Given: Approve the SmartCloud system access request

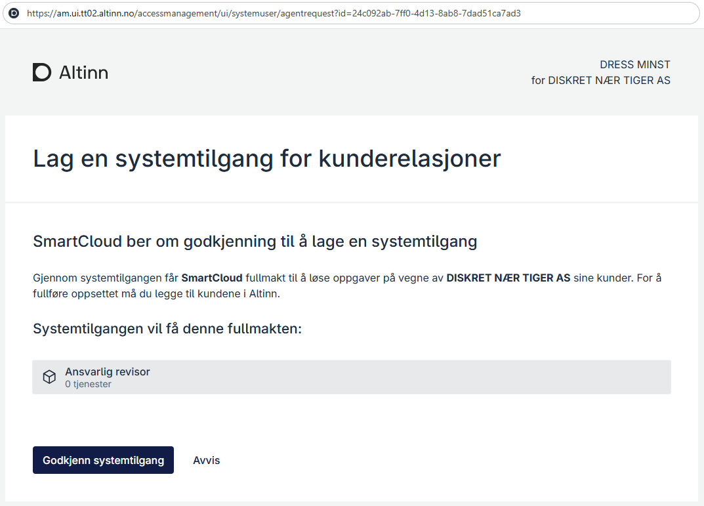Looking at the screenshot, I should pyautogui.click(x=103, y=459).
